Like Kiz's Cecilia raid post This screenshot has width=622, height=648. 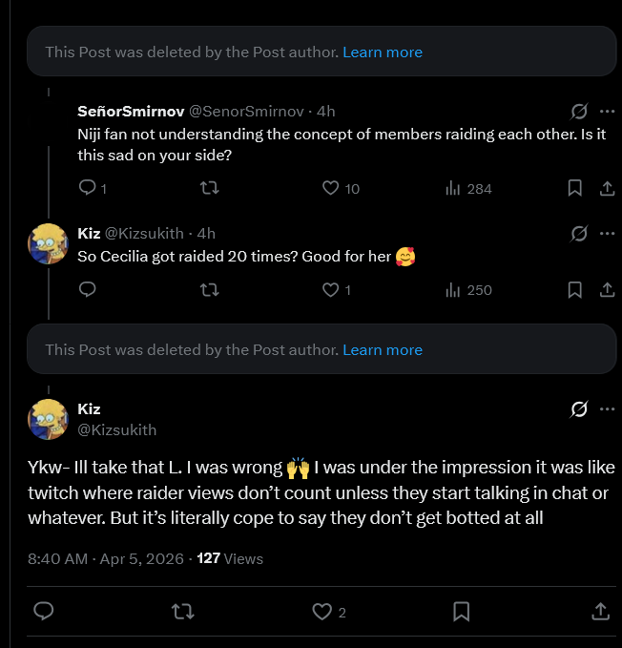tap(331, 289)
